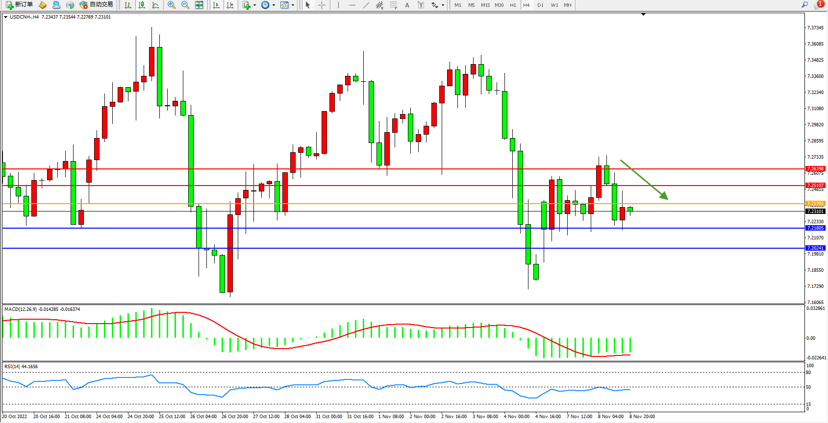Expand the arrows objects dropdown
828x423 pixels.
(443, 5)
